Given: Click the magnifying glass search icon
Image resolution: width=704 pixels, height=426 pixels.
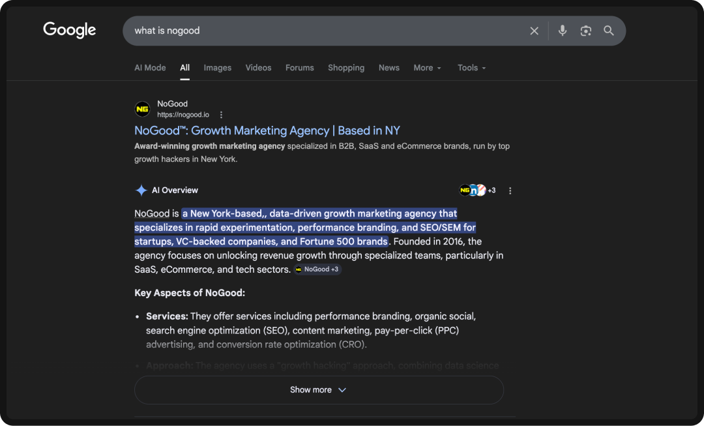Looking at the screenshot, I should coord(608,31).
